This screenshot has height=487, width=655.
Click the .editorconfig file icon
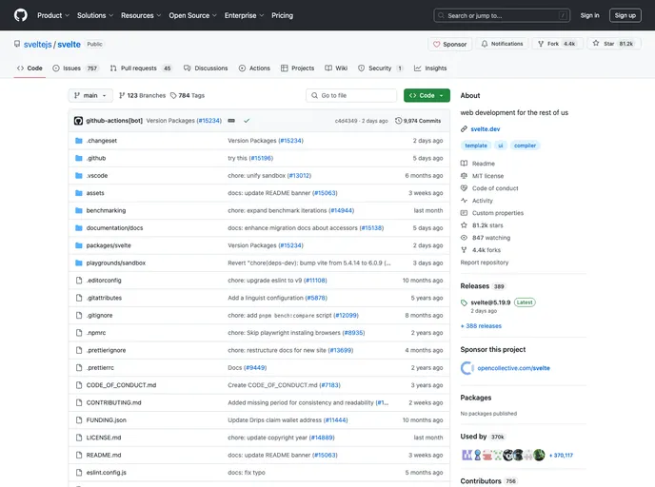click(78, 281)
